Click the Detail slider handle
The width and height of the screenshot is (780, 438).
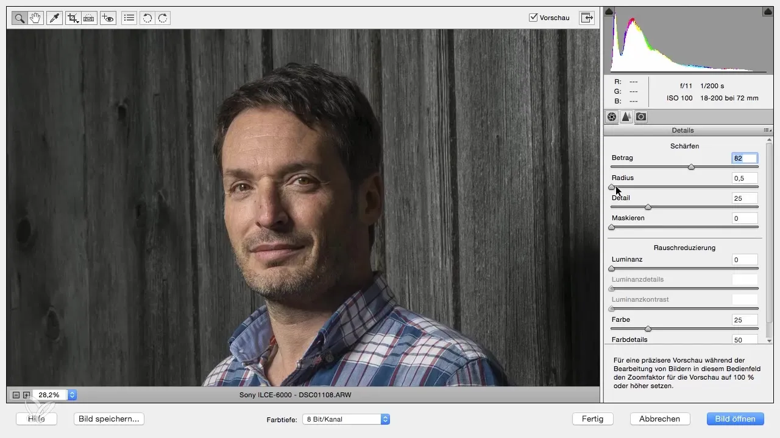tap(648, 207)
